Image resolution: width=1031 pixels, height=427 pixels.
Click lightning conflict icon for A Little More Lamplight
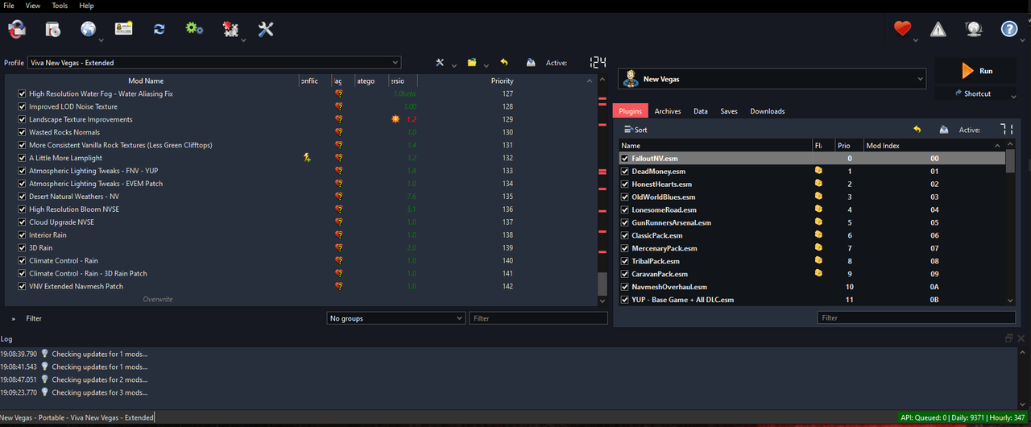307,158
